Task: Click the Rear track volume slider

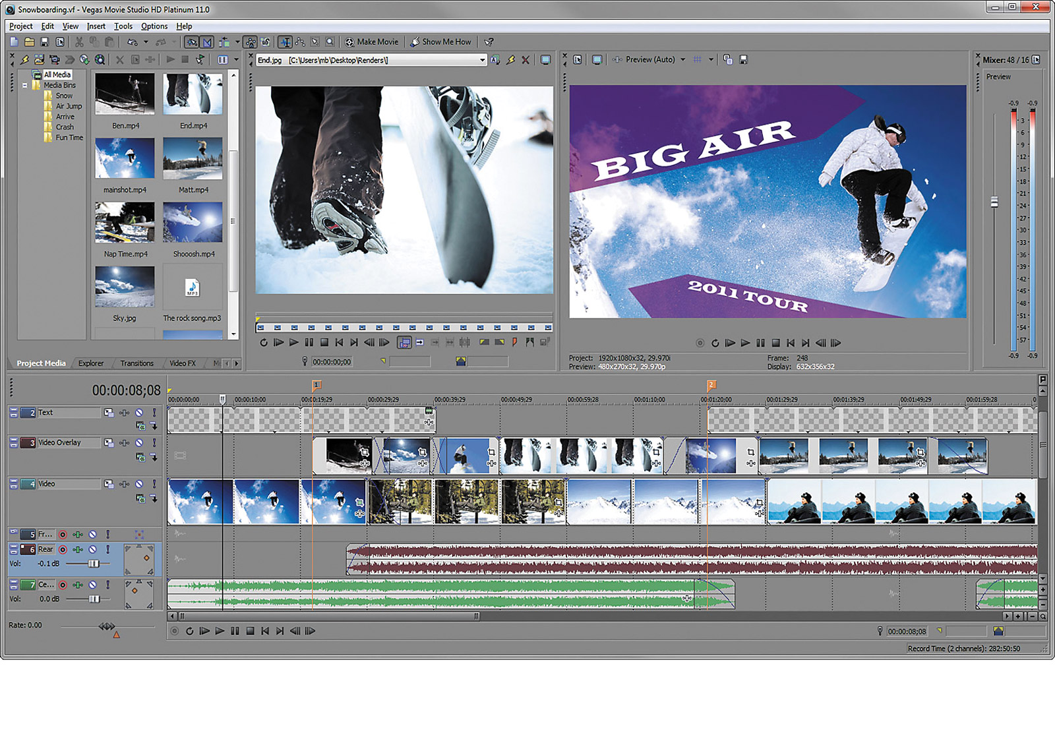Action: click(x=94, y=564)
